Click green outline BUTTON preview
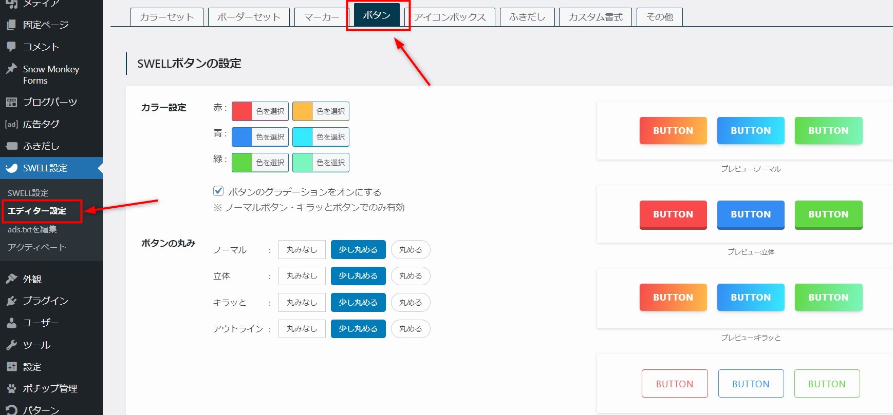Viewport: 893px width, 415px height. coord(827,384)
